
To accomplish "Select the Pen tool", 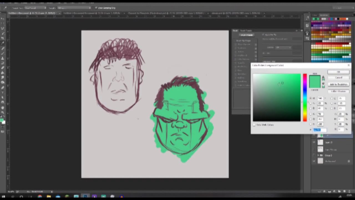I will click(3, 88).
